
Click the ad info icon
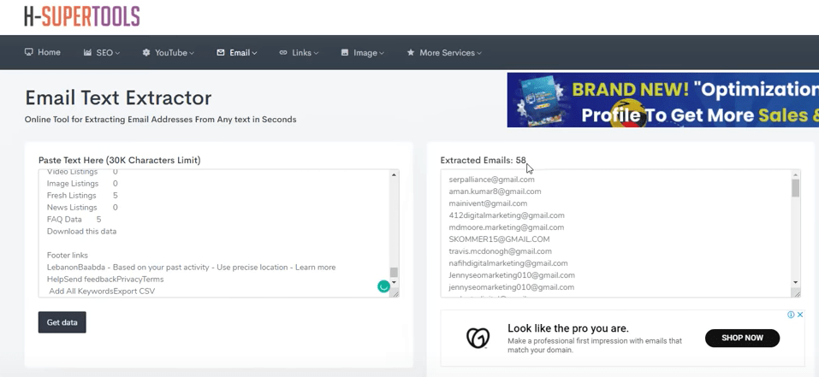(x=791, y=315)
